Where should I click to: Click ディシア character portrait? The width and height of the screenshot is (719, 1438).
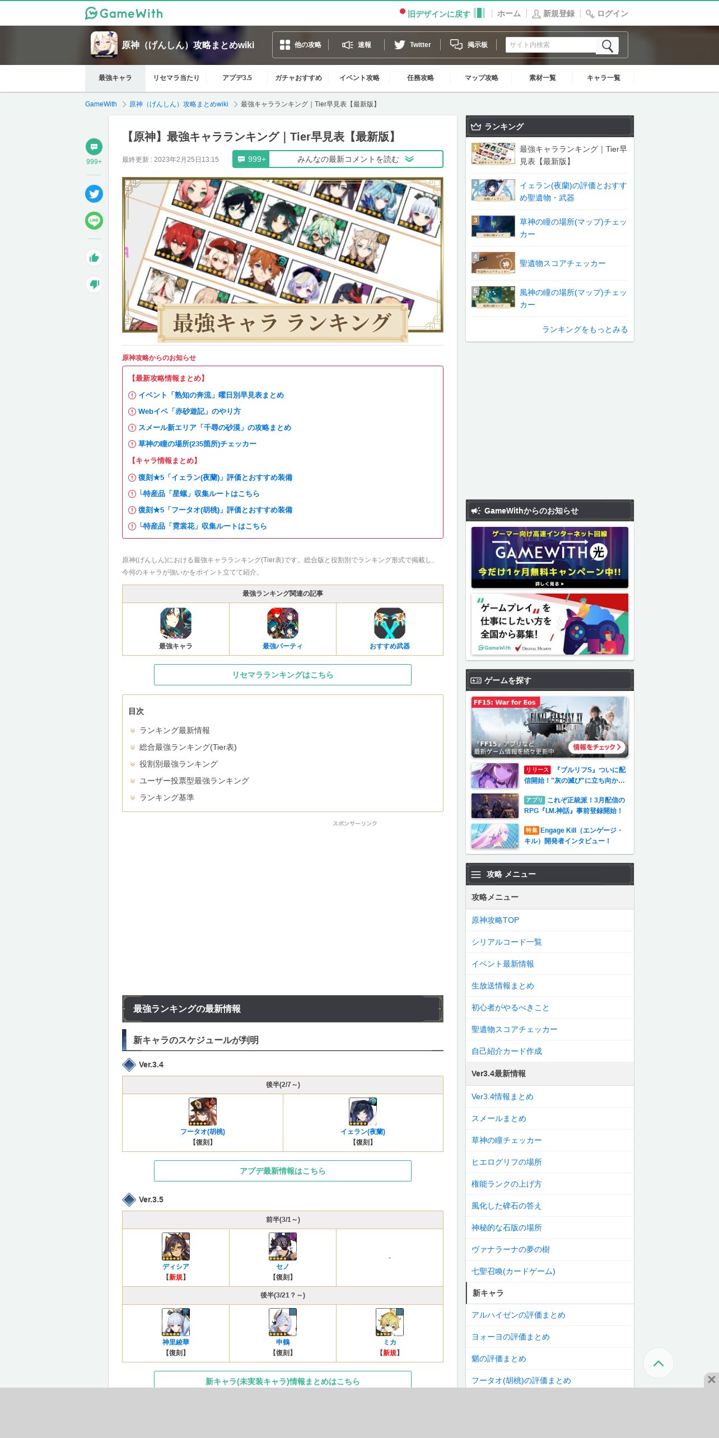tap(176, 1246)
